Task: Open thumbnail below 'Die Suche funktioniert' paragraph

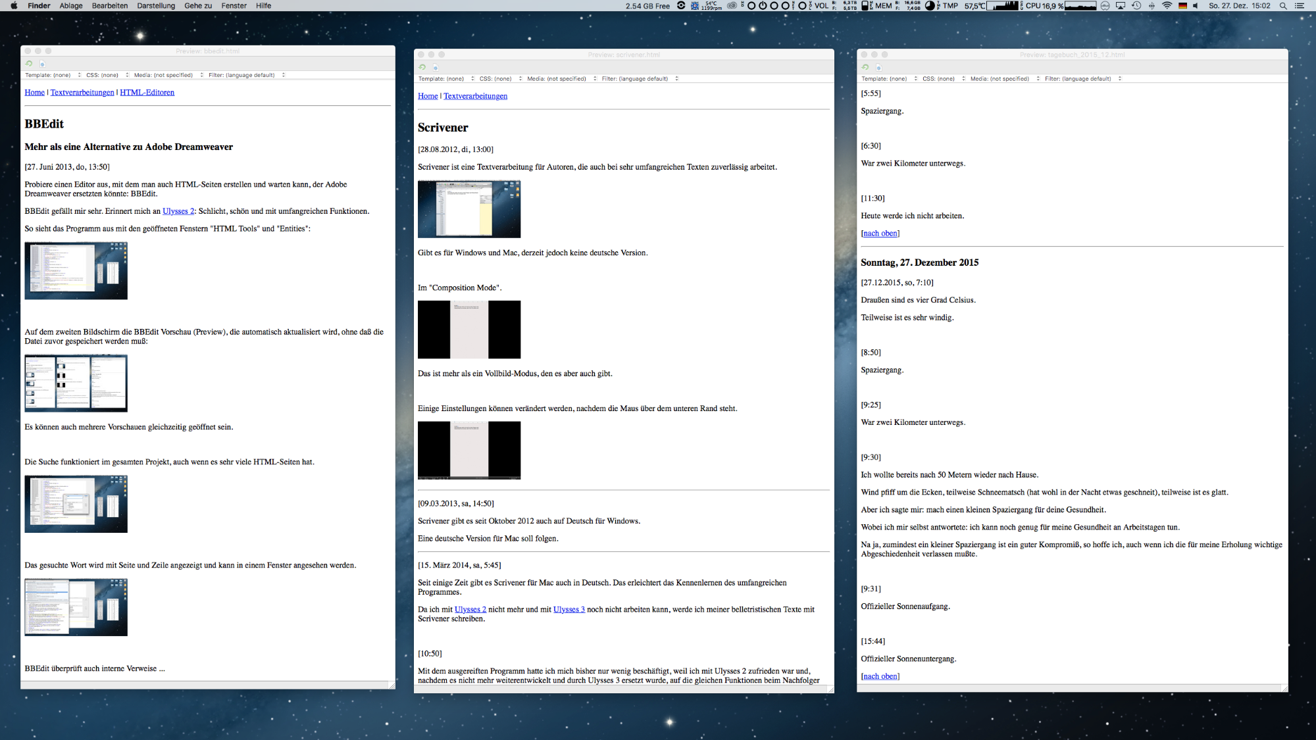Action: [x=76, y=504]
